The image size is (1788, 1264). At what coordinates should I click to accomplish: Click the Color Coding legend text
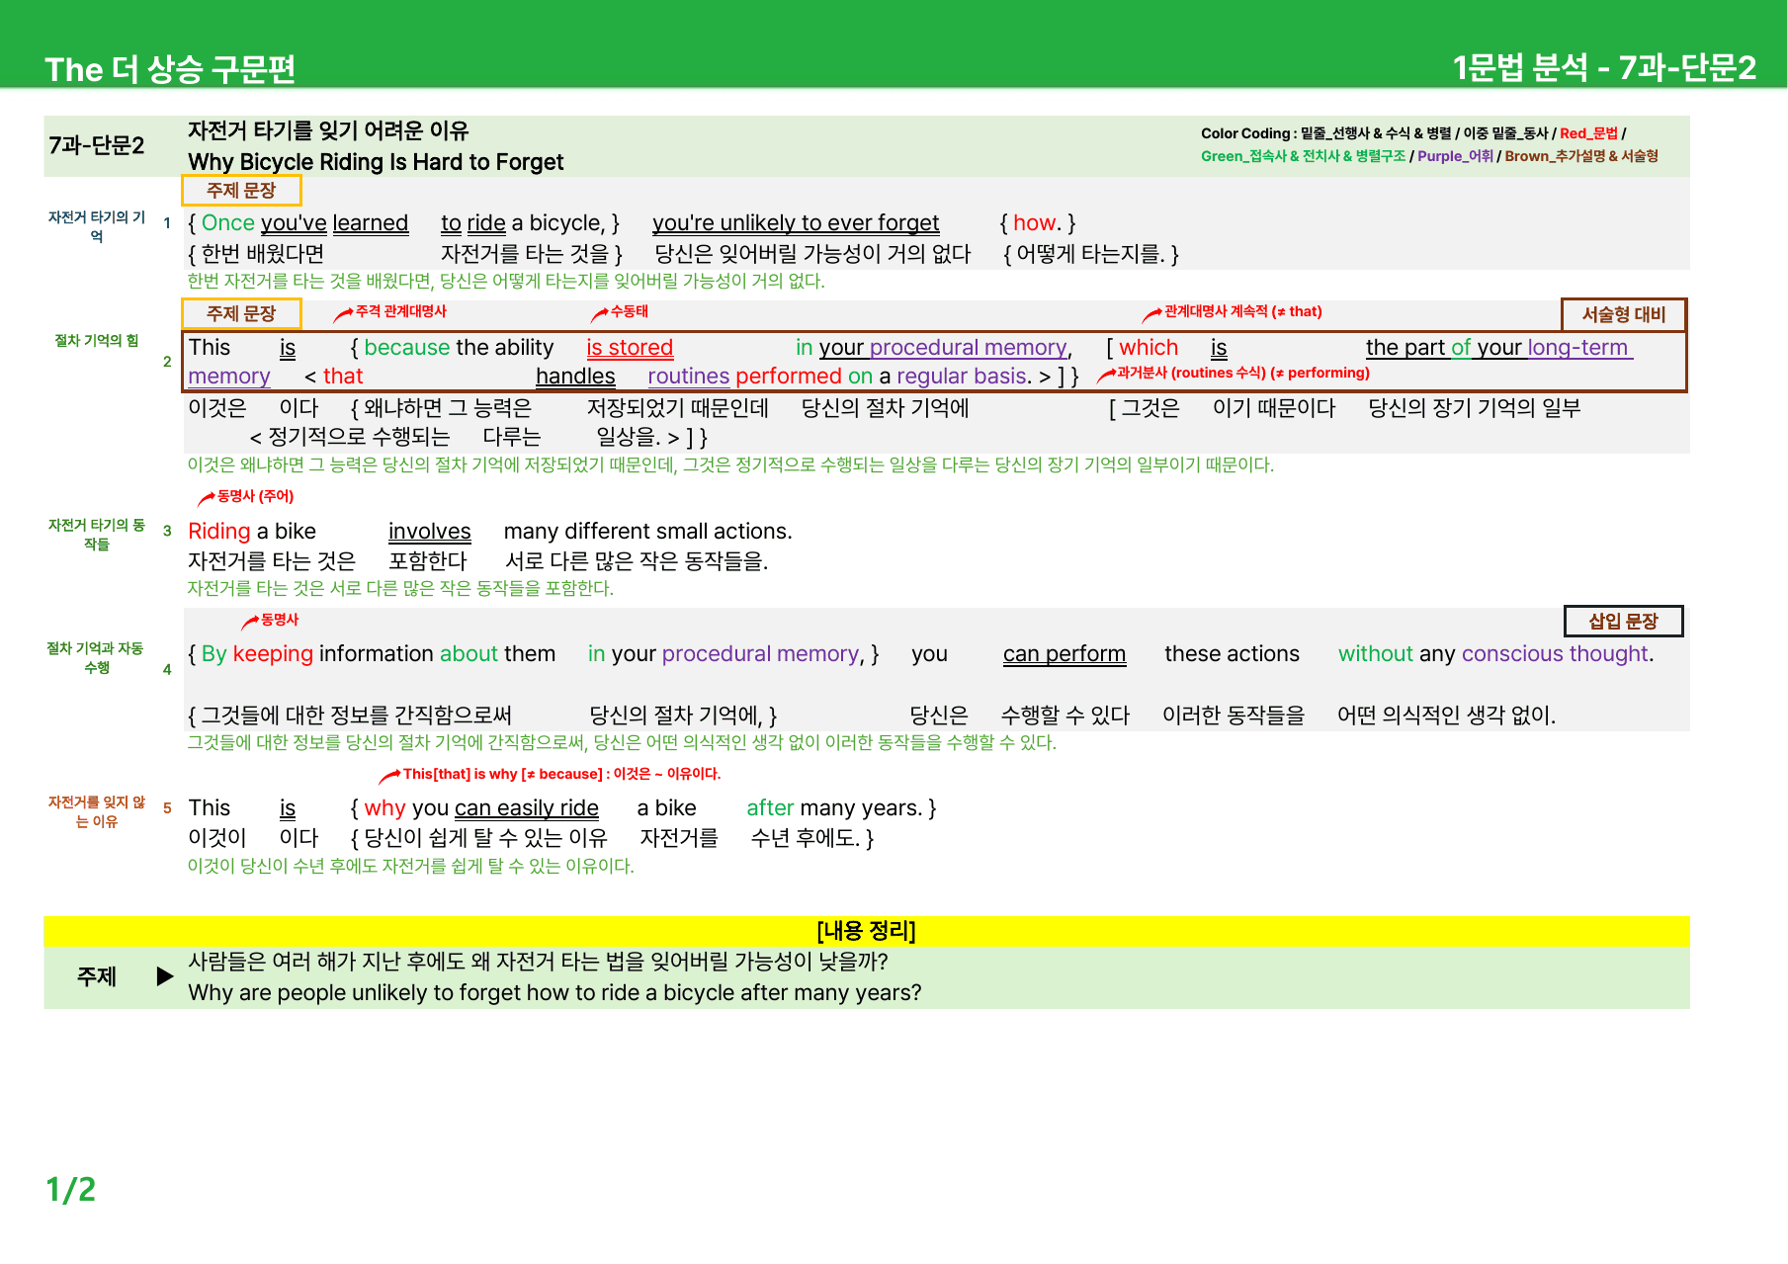tap(1429, 144)
